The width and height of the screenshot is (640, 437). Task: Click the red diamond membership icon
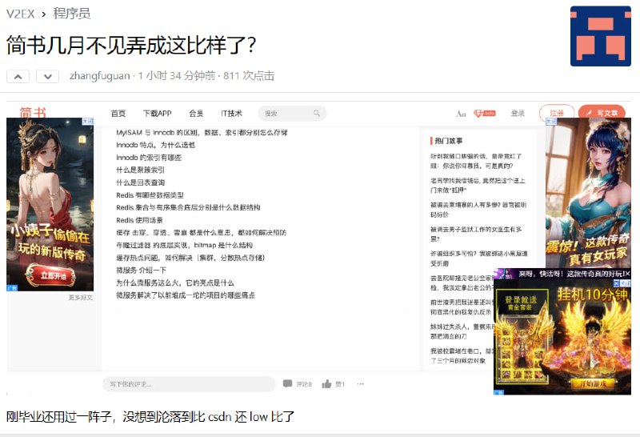(x=483, y=114)
